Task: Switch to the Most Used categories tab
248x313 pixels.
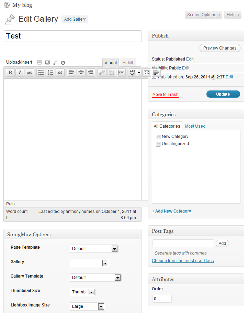Action: click(195, 126)
